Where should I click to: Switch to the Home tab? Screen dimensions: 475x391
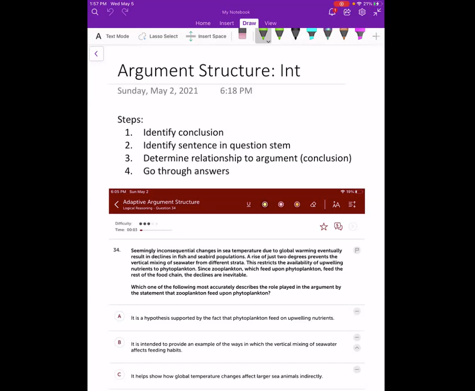point(203,23)
